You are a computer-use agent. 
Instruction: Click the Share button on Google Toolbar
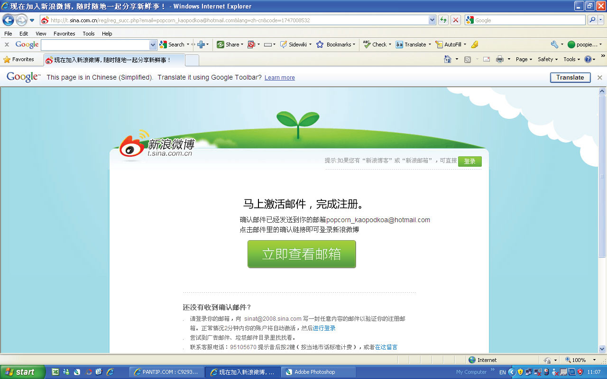[x=229, y=45]
